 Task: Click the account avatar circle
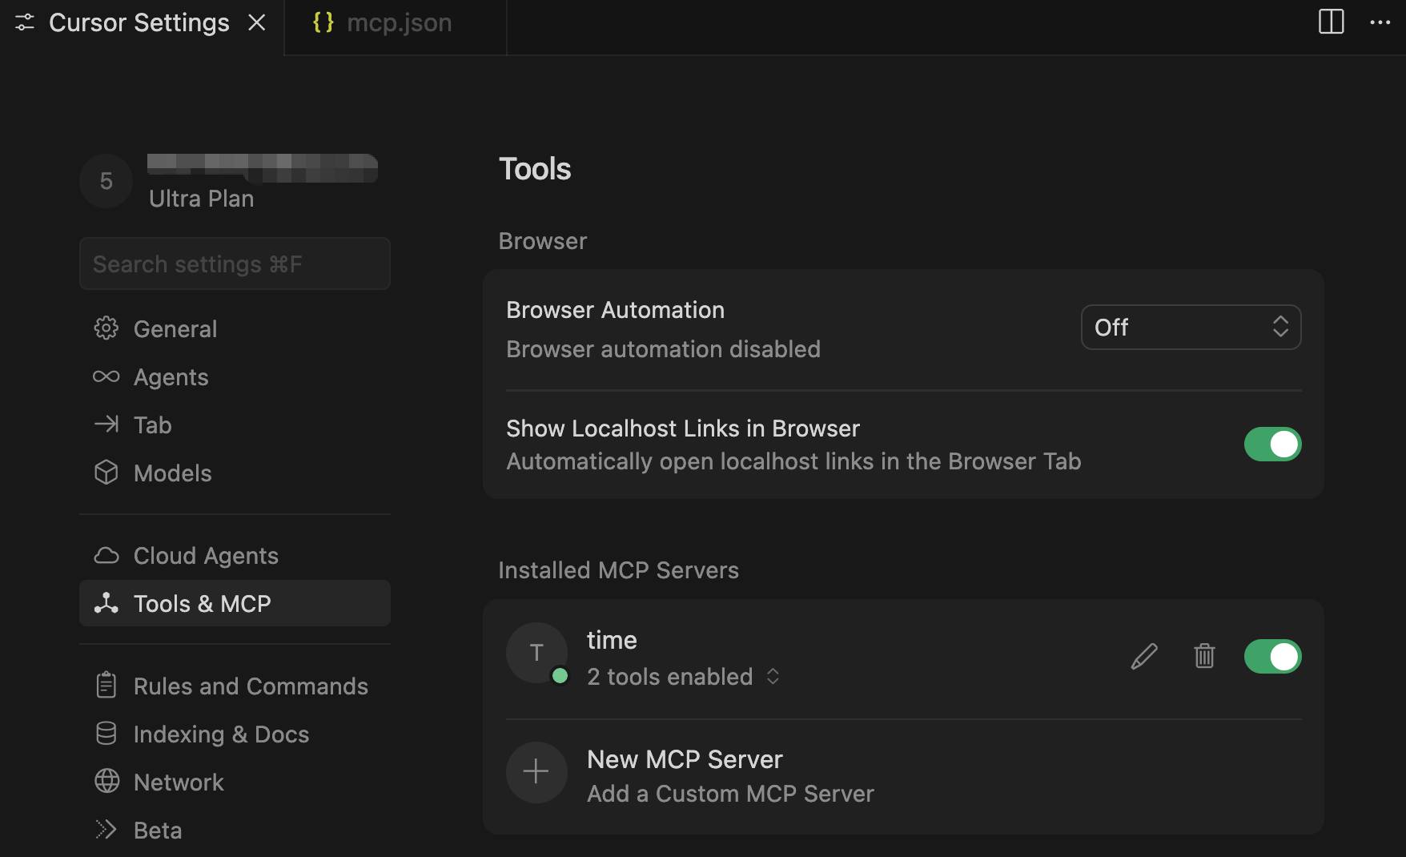(x=106, y=181)
